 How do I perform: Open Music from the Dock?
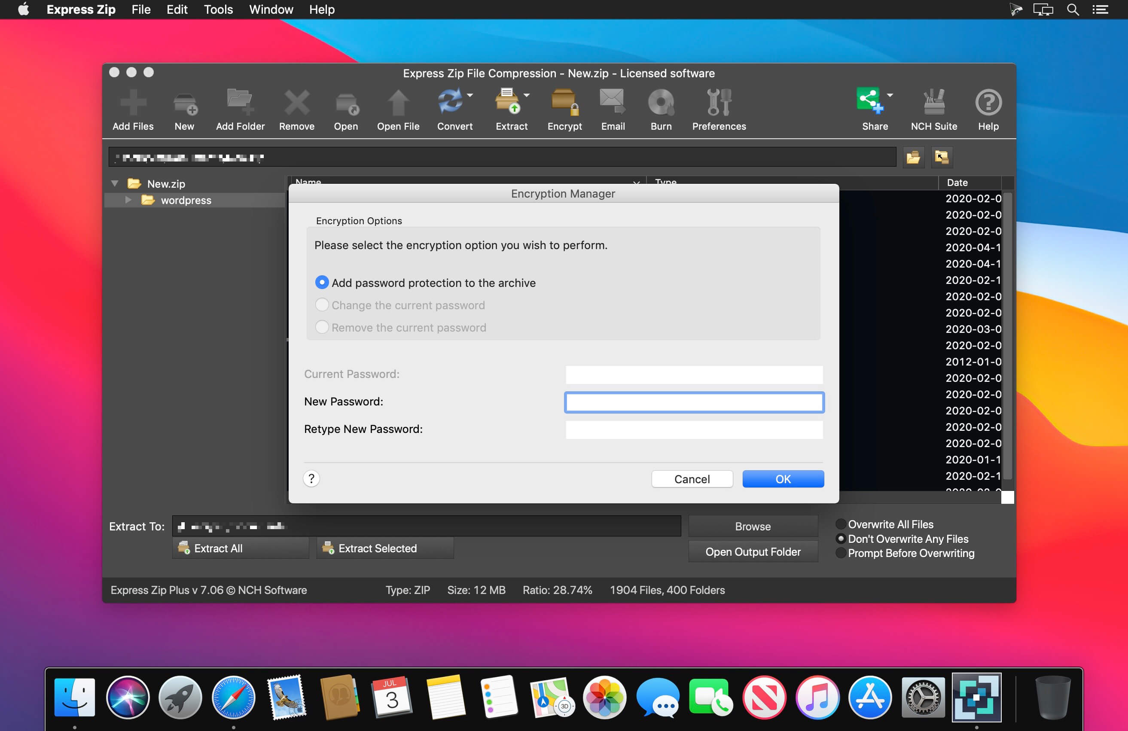click(817, 697)
